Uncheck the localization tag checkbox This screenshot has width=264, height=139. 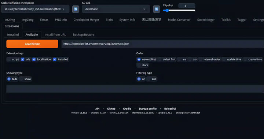coord(34,59)
